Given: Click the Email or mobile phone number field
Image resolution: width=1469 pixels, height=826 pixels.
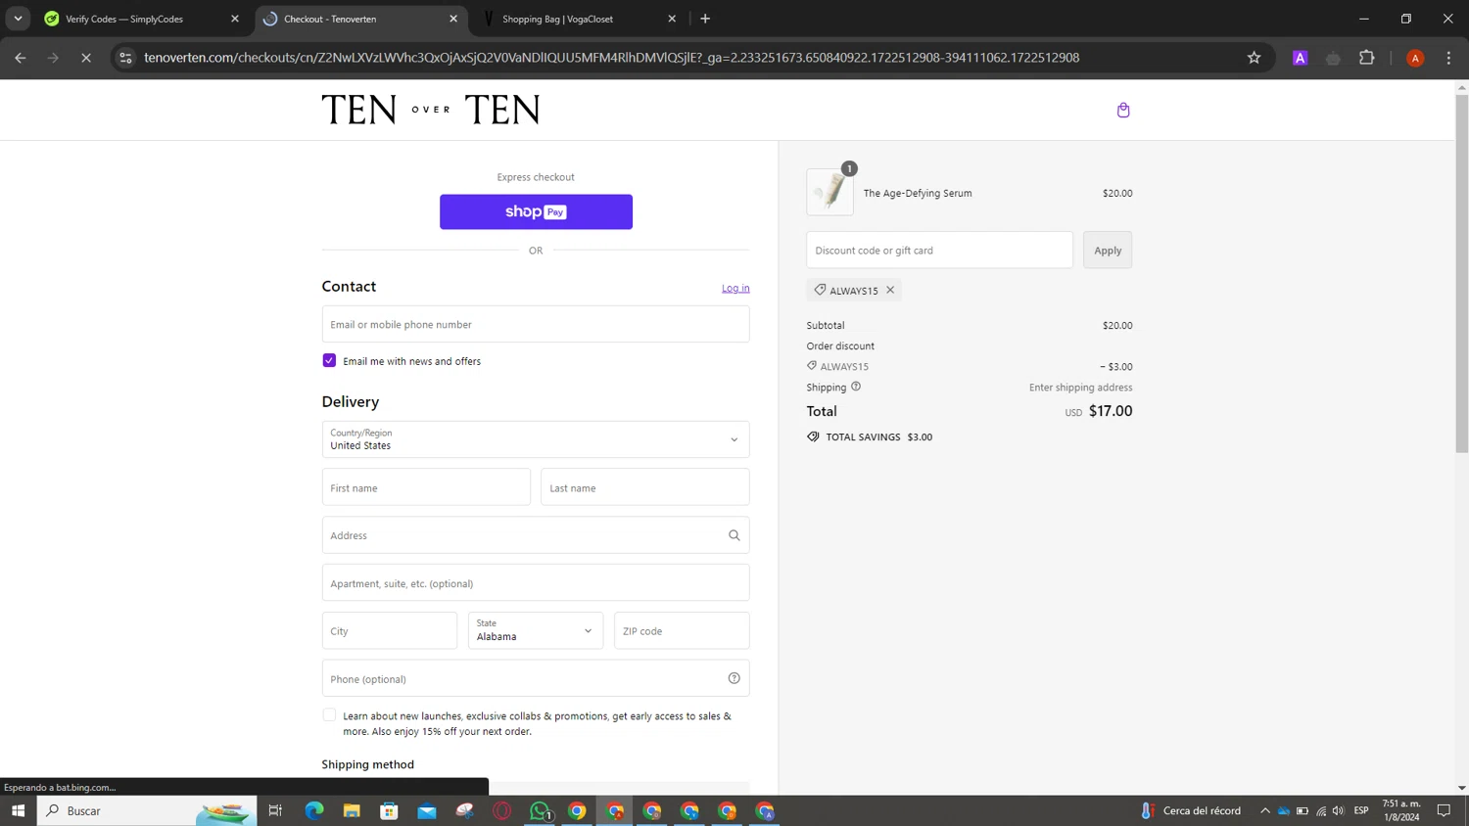Looking at the screenshot, I should tap(536, 324).
